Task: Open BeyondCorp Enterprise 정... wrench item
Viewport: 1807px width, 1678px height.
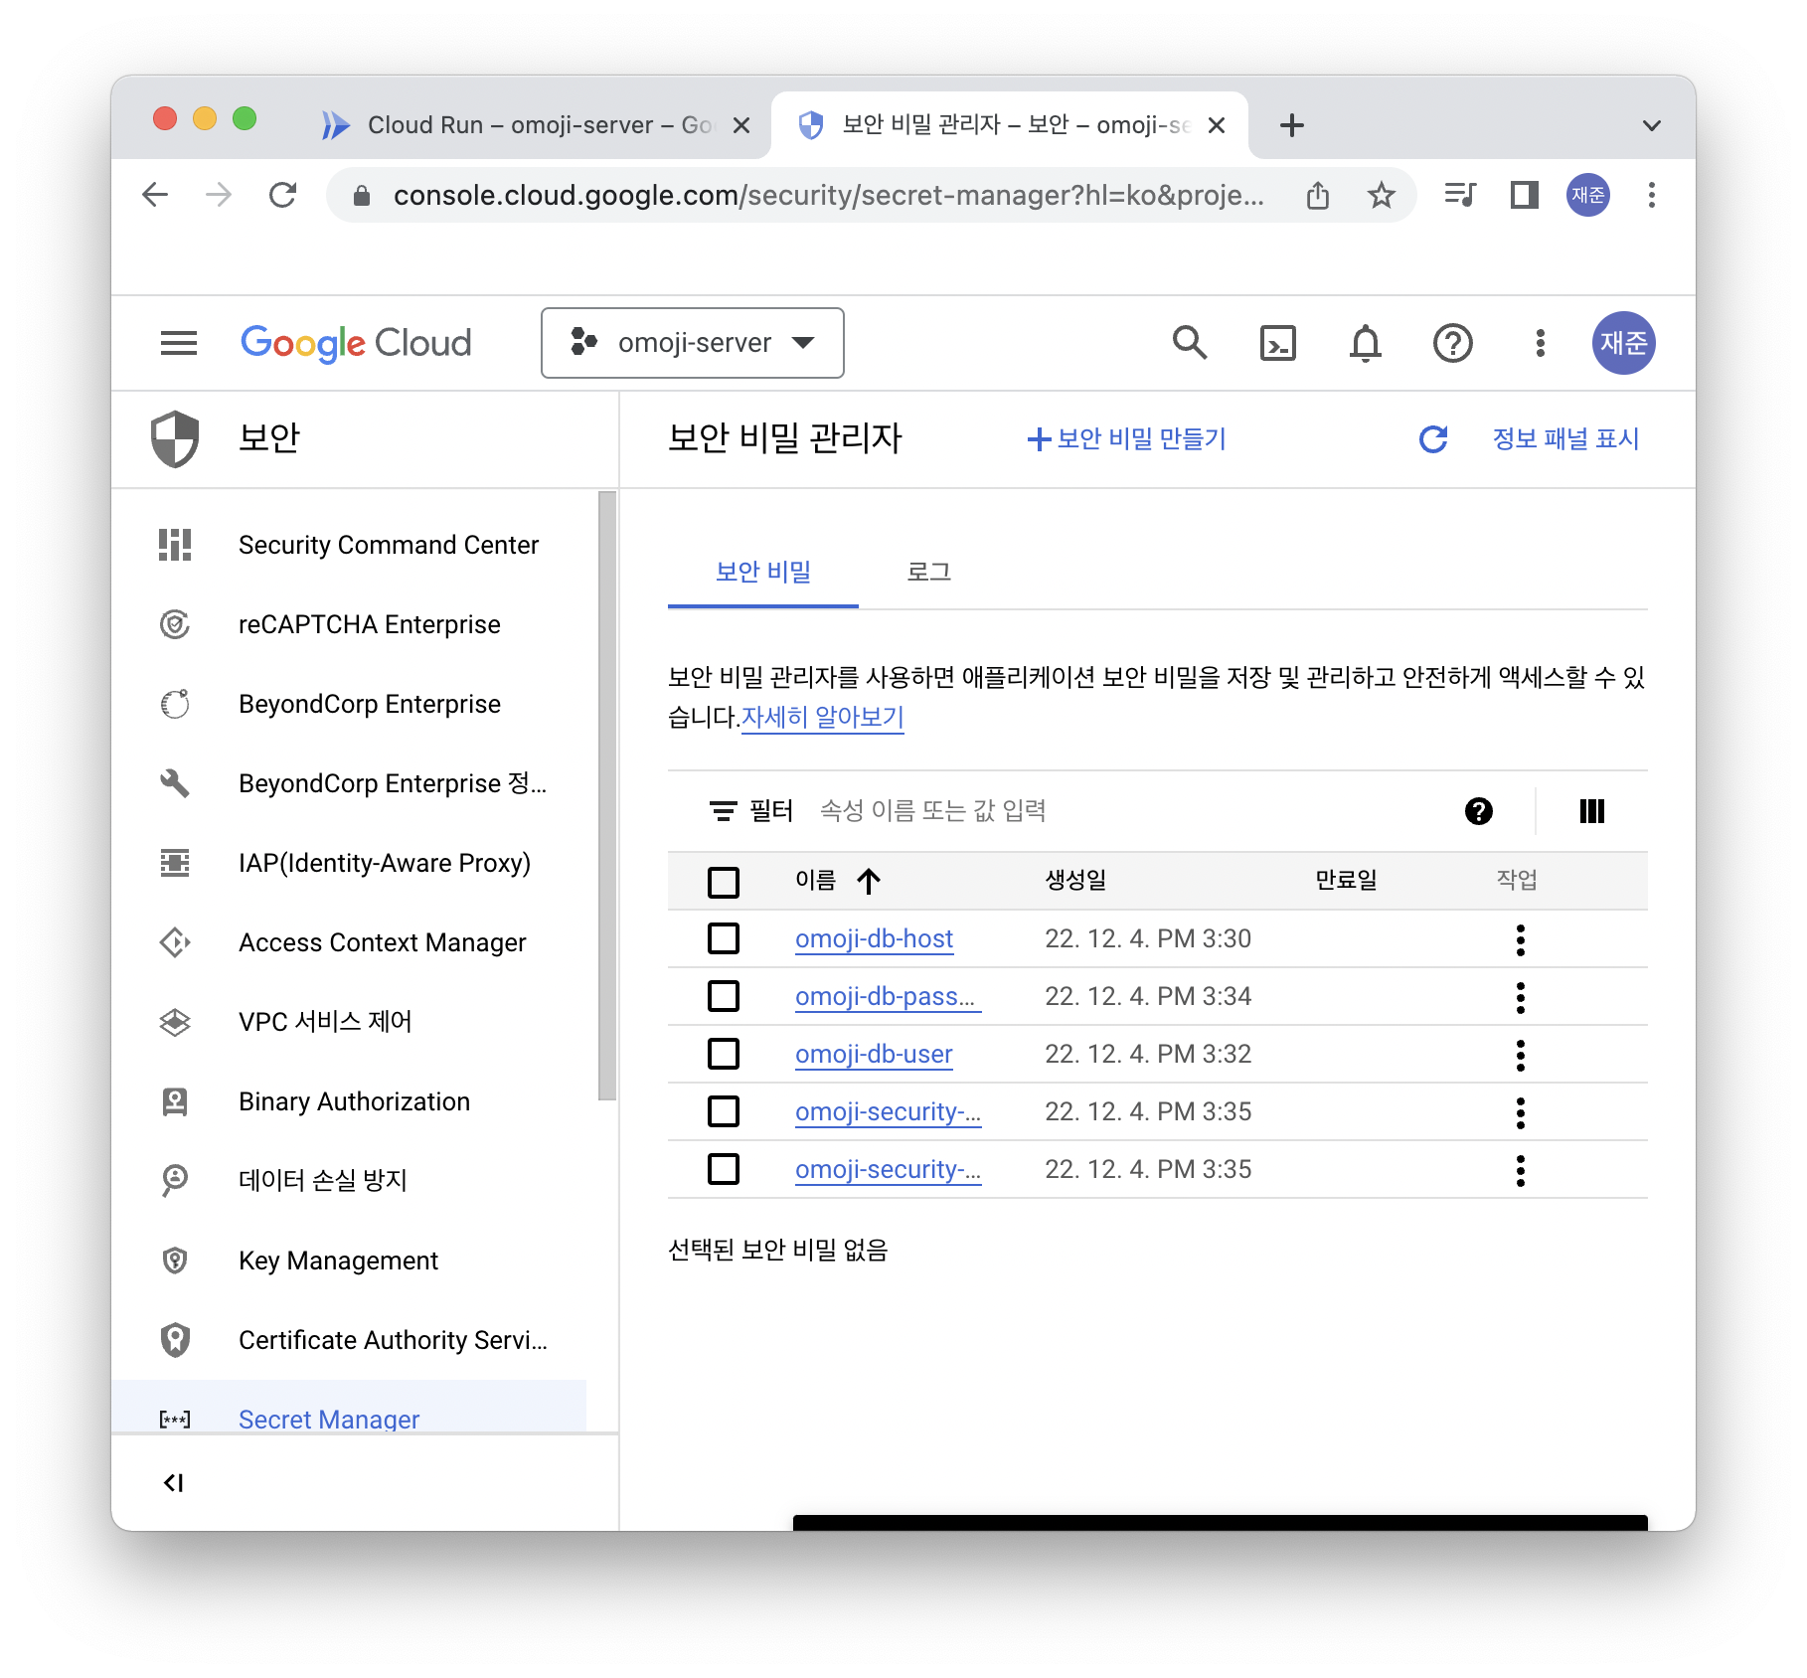Action: (349, 783)
